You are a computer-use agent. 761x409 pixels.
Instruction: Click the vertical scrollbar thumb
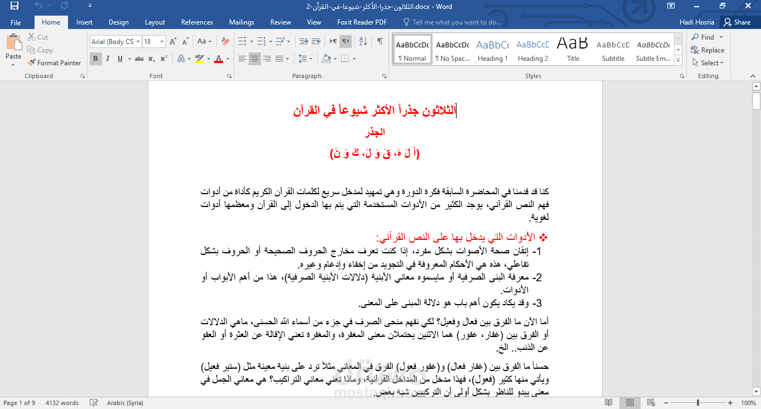[x=756, y=101]
